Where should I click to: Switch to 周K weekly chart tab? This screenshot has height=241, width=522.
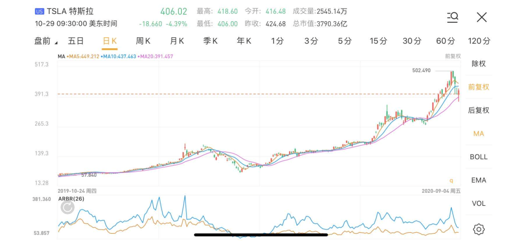pyautogui.click(x=143, y=41)
